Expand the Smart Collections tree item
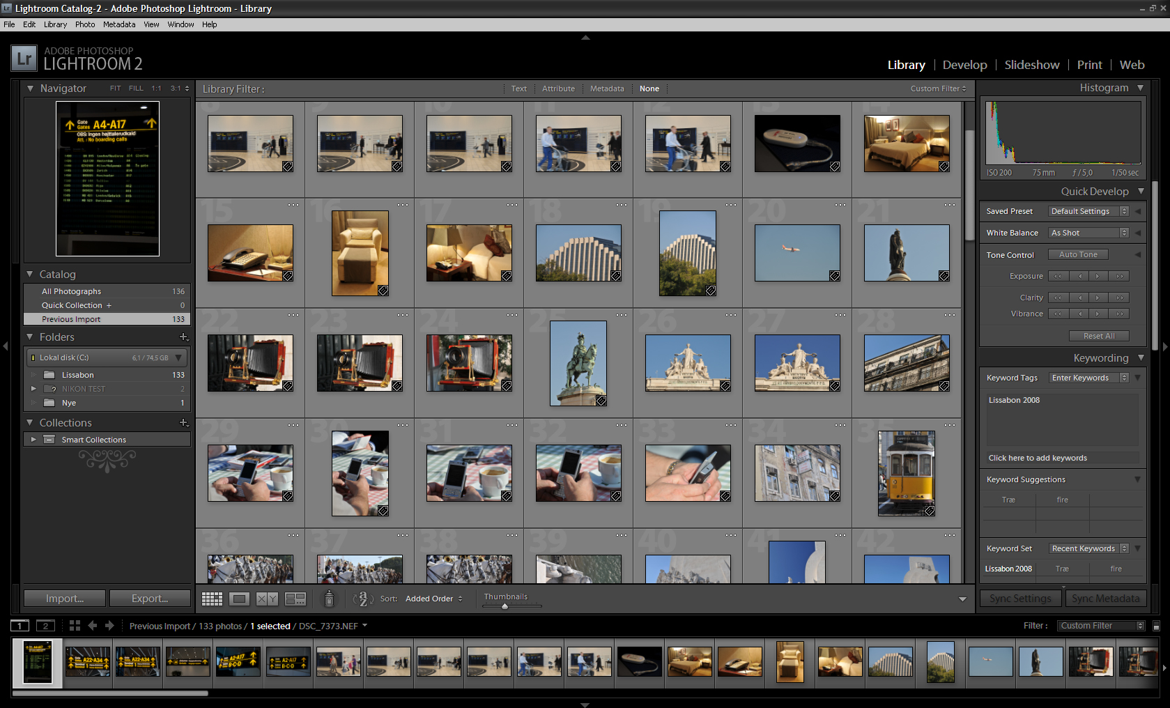This screenshot has height=708, width=1170. 33,440
